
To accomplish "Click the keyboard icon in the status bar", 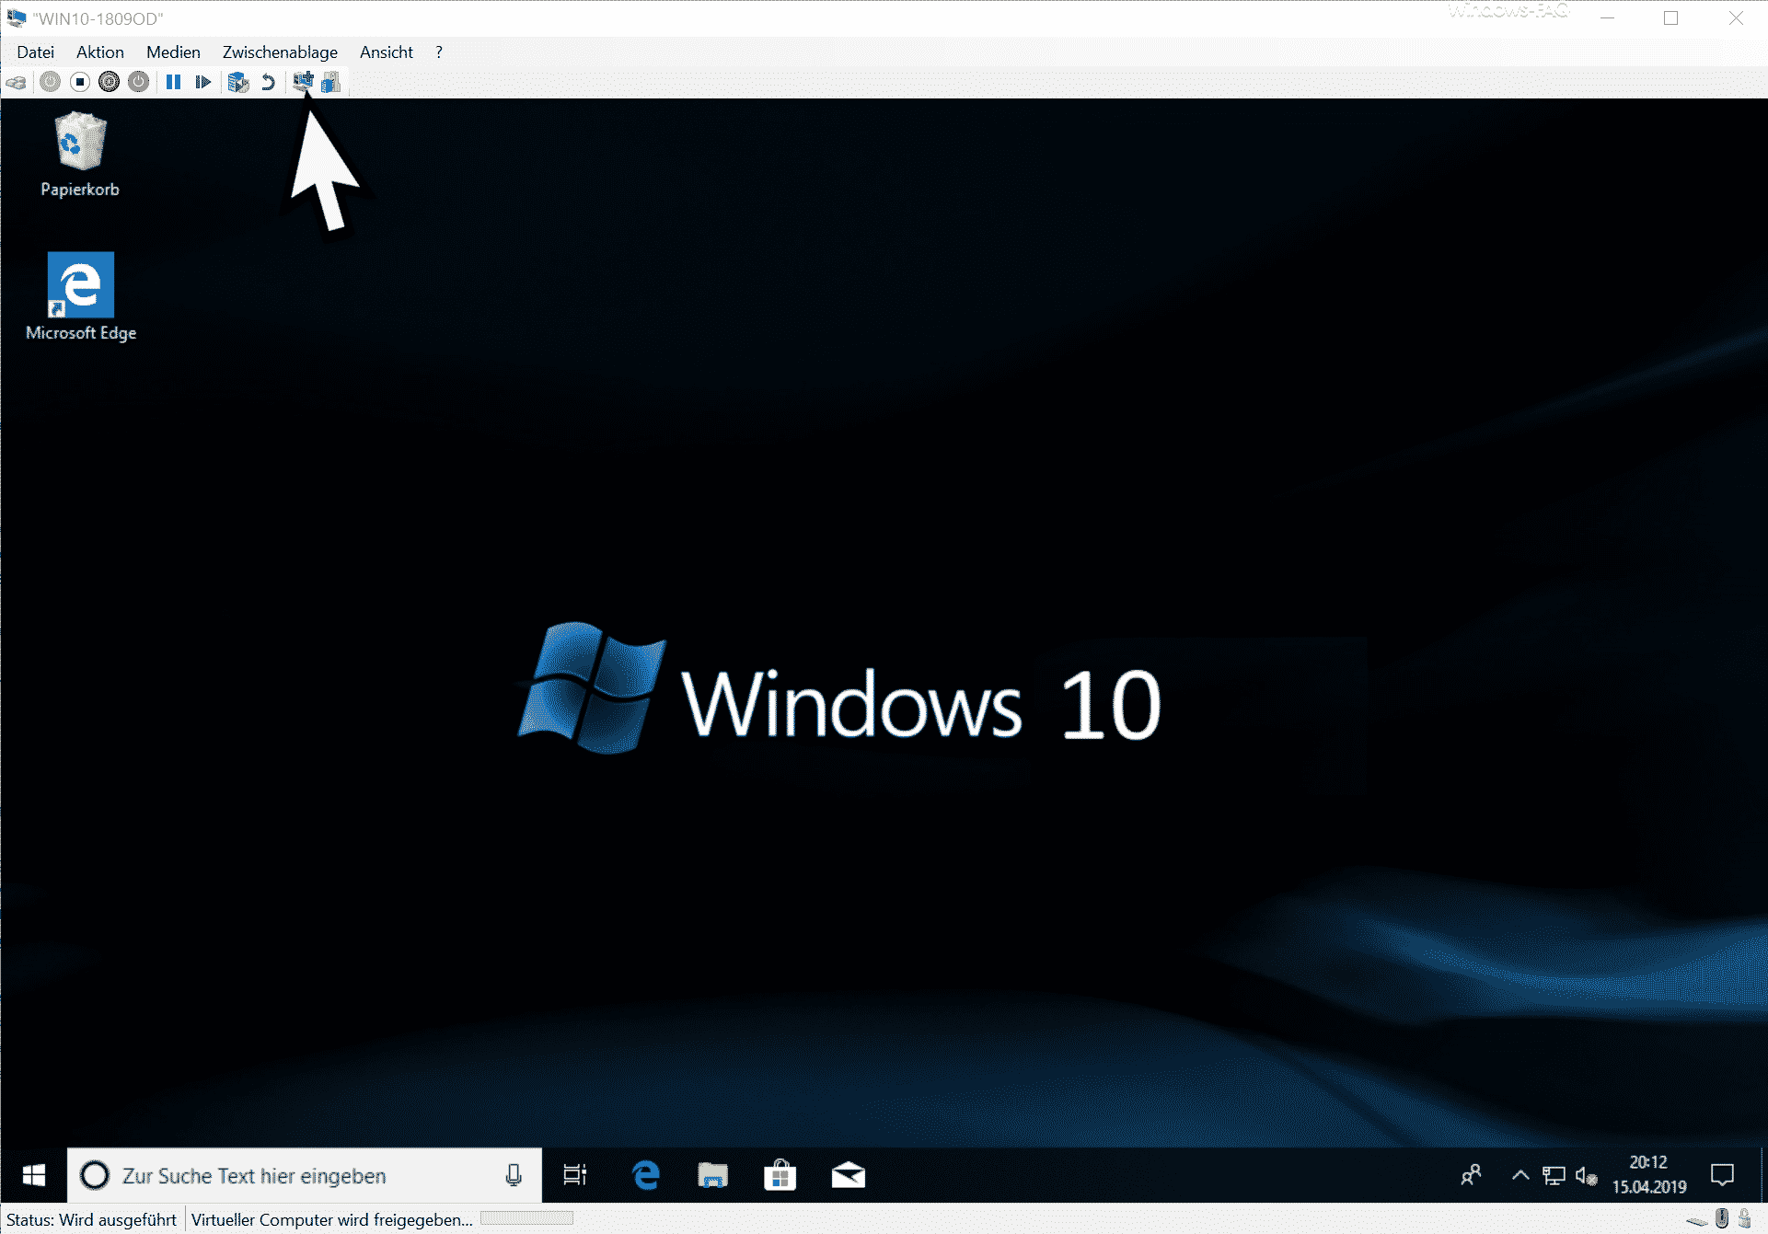I will pyautogui.click(x=1696, y=1220).
